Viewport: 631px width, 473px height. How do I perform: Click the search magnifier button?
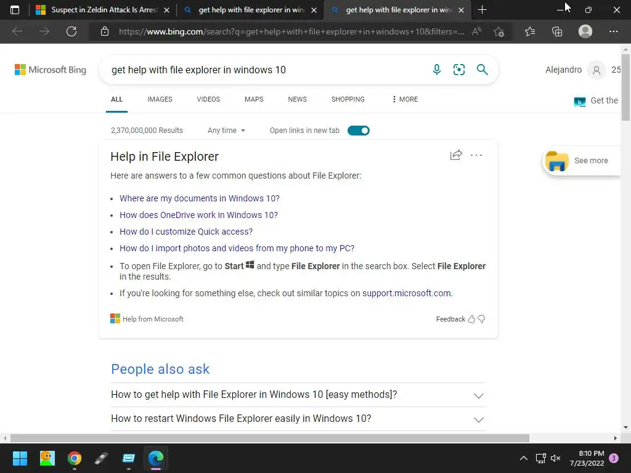[x=482, y=70]
